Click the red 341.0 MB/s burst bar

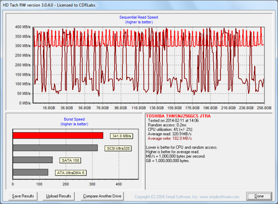(58, 136)
